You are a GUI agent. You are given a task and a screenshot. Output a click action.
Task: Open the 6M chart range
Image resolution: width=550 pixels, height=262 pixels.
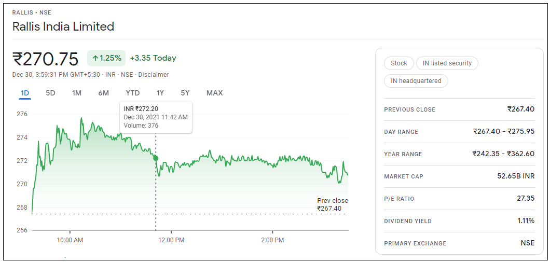pyautogui.click(x=103, y=93)
